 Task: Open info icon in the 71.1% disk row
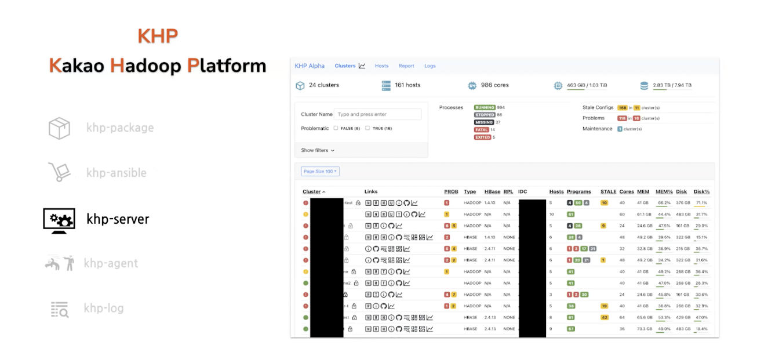tap(399, 203)
